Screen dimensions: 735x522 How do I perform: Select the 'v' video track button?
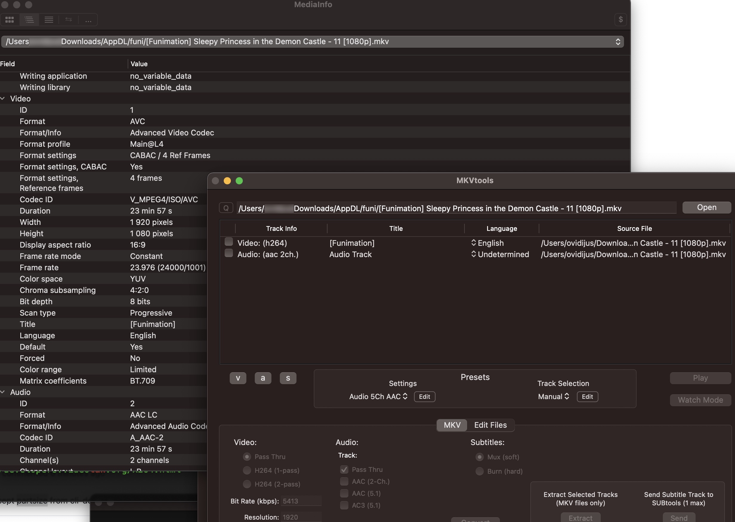(x=238, y=378)
